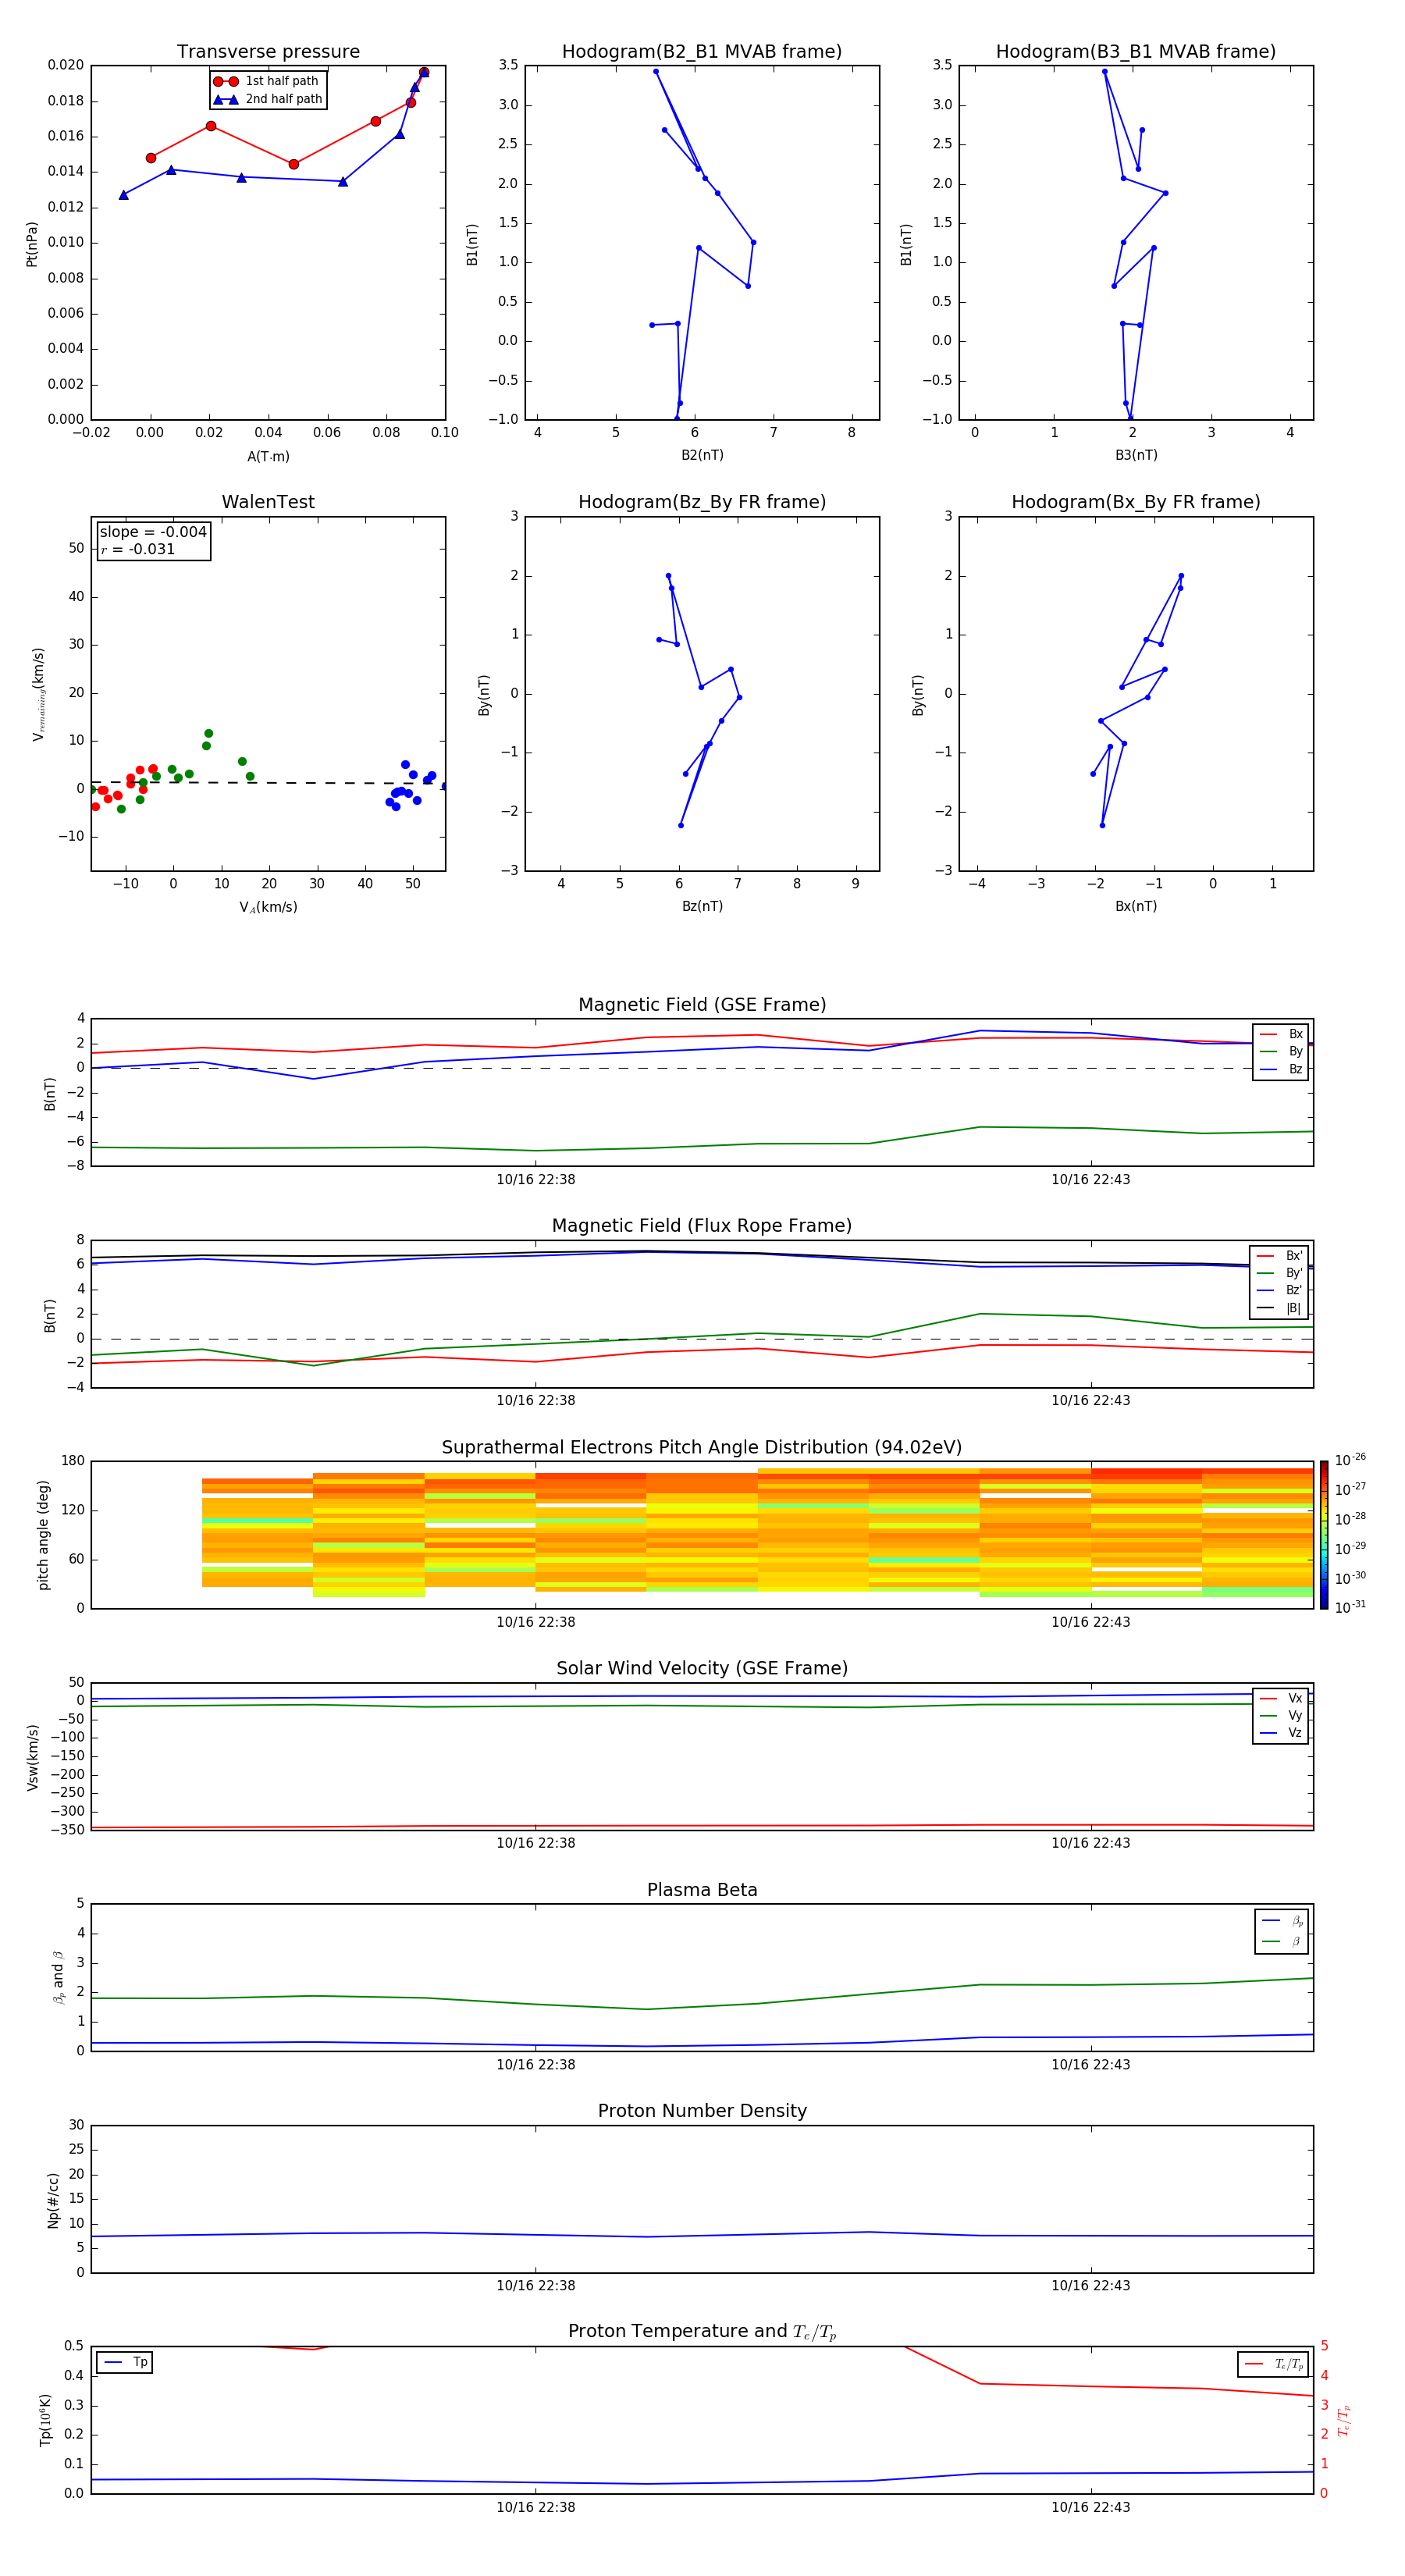
Task: Click the 10/16 22:38 tick under Plasma Beta plot
Action: tap(536, 2065)
